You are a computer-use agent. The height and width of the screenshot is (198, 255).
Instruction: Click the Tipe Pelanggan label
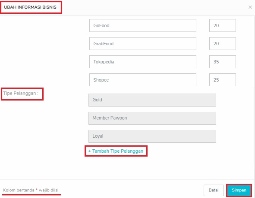(21, 94)
